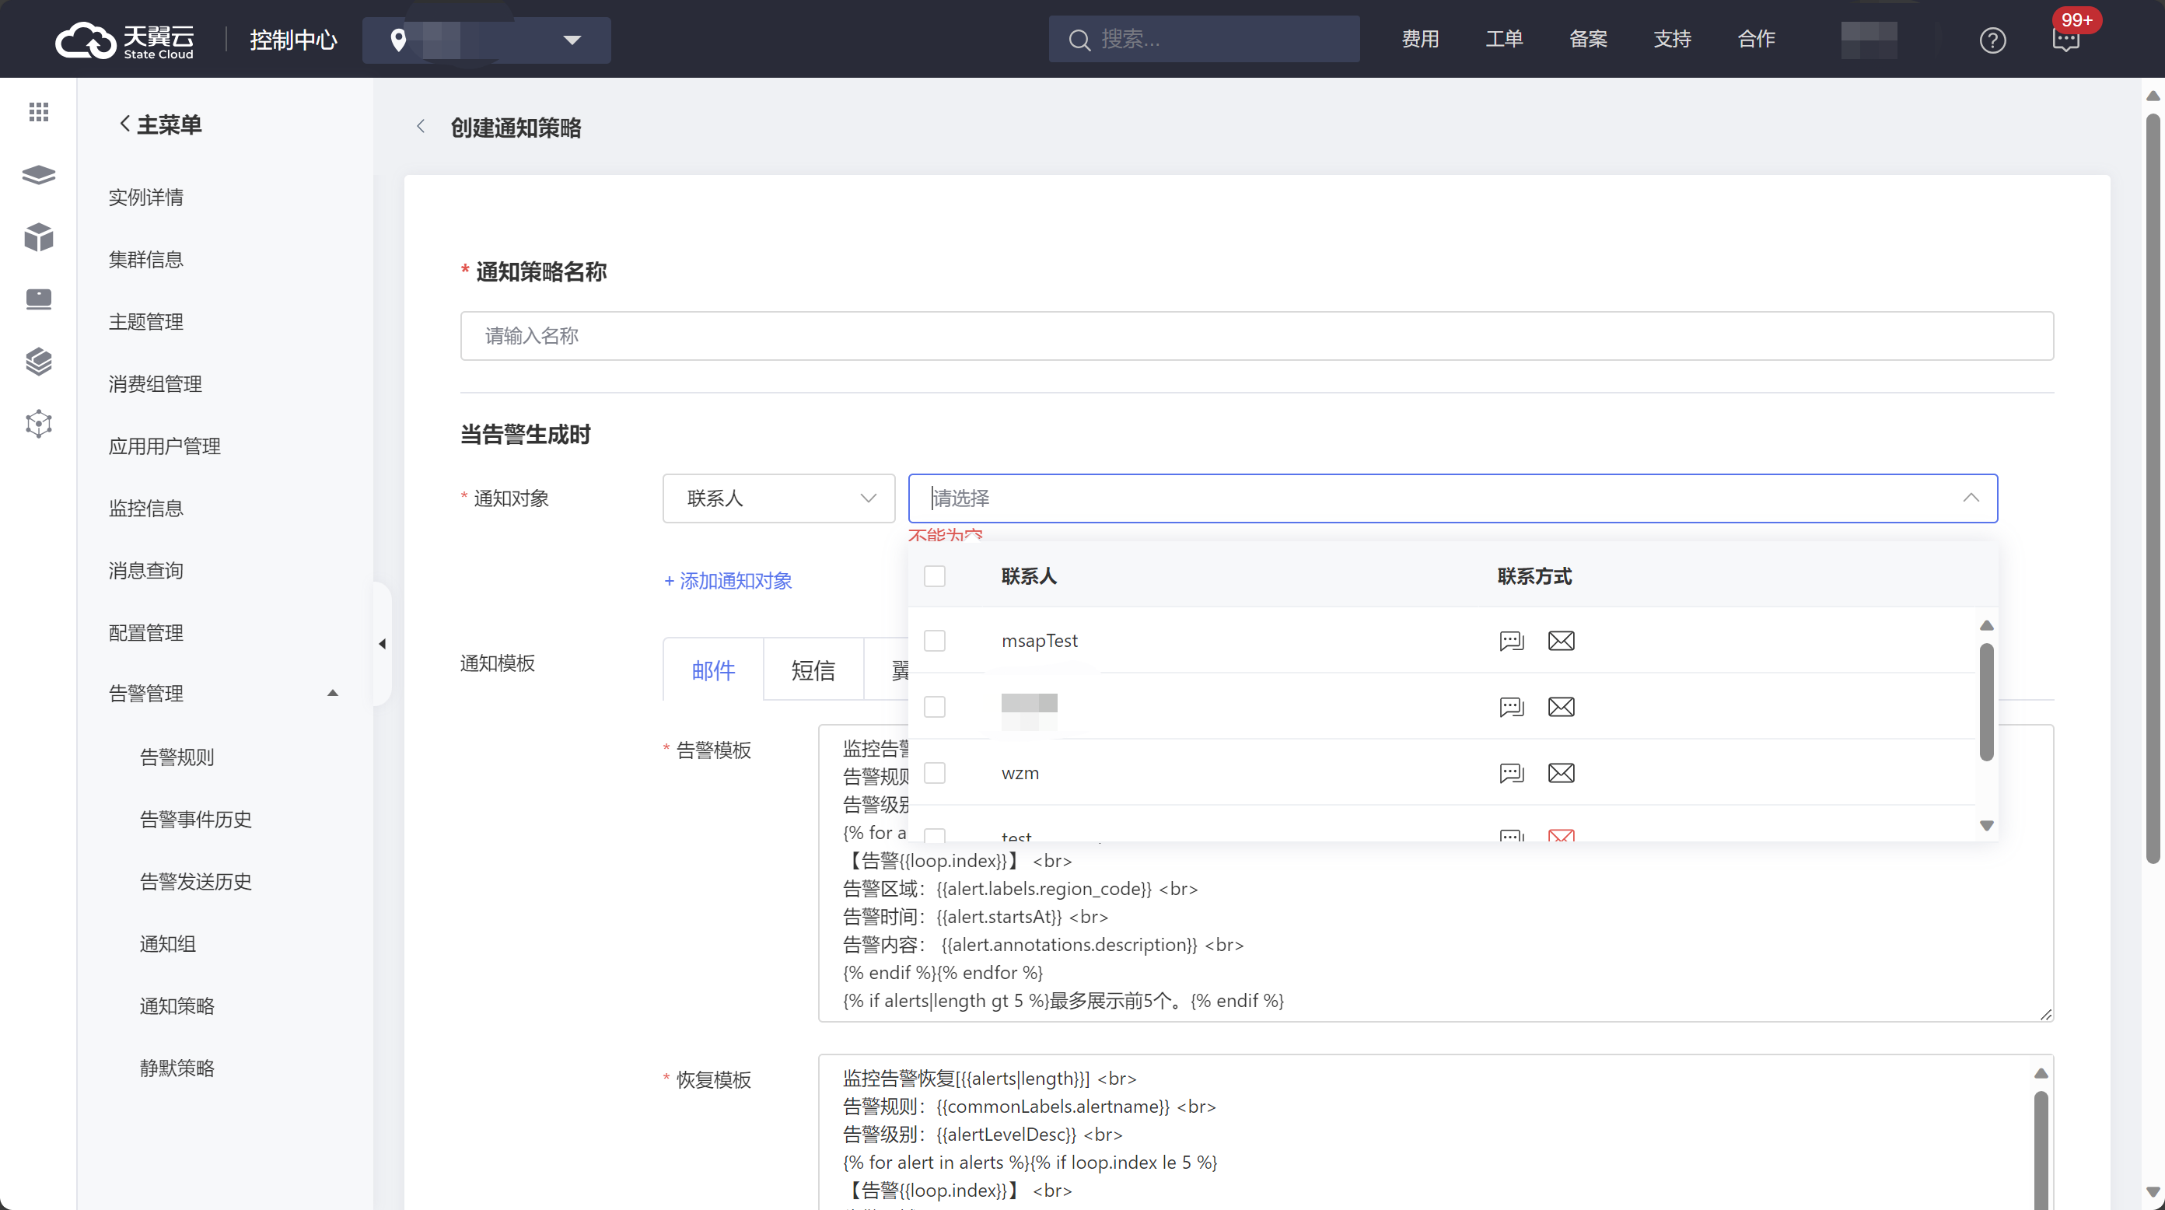Viewport: 2165px width, 1210px height.
Task: Collapse the sidebar with the side handle arrow
Action: [383, 644]
